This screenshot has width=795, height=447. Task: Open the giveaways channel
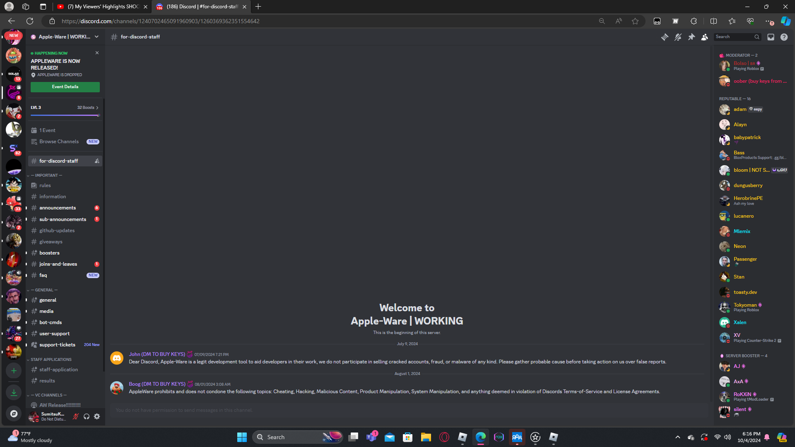tap(65, 242)
